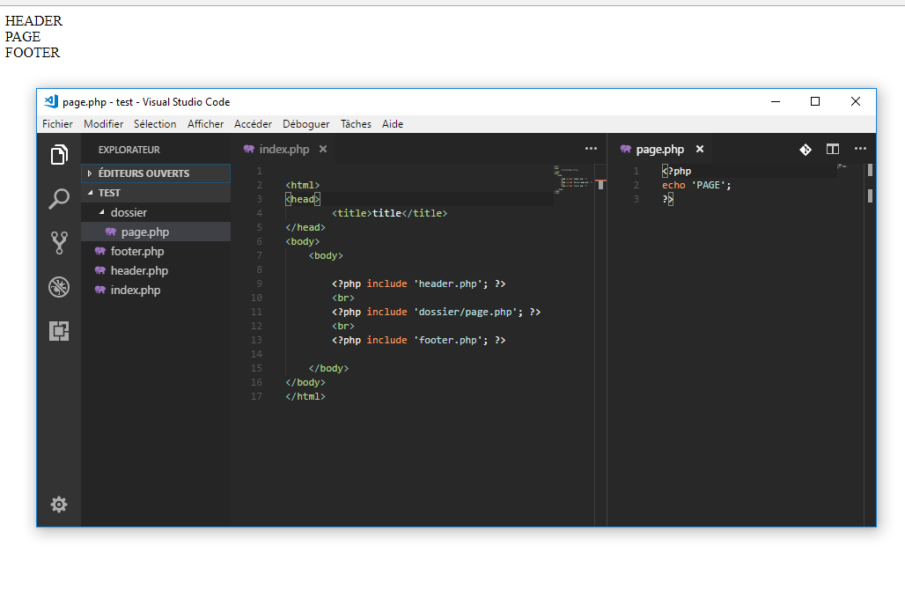Close the Visual Studio Code window

click(856, 101)
